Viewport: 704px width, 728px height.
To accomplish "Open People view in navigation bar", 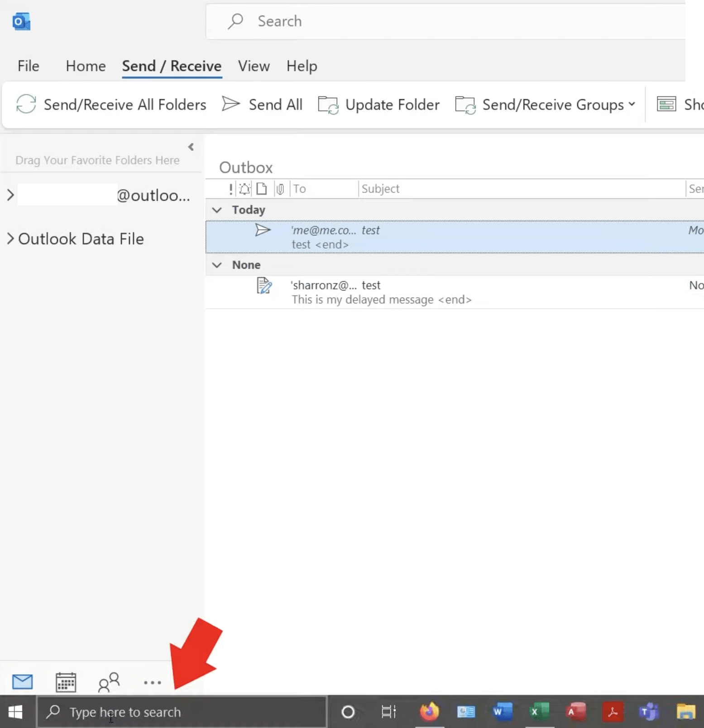I will point(109,682).
